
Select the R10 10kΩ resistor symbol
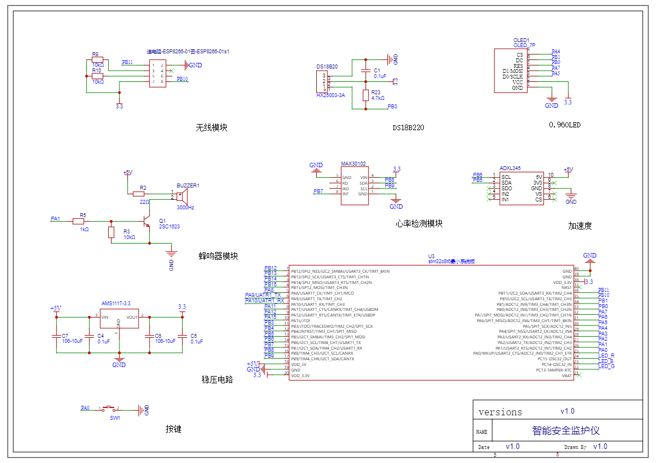(98, 76)
